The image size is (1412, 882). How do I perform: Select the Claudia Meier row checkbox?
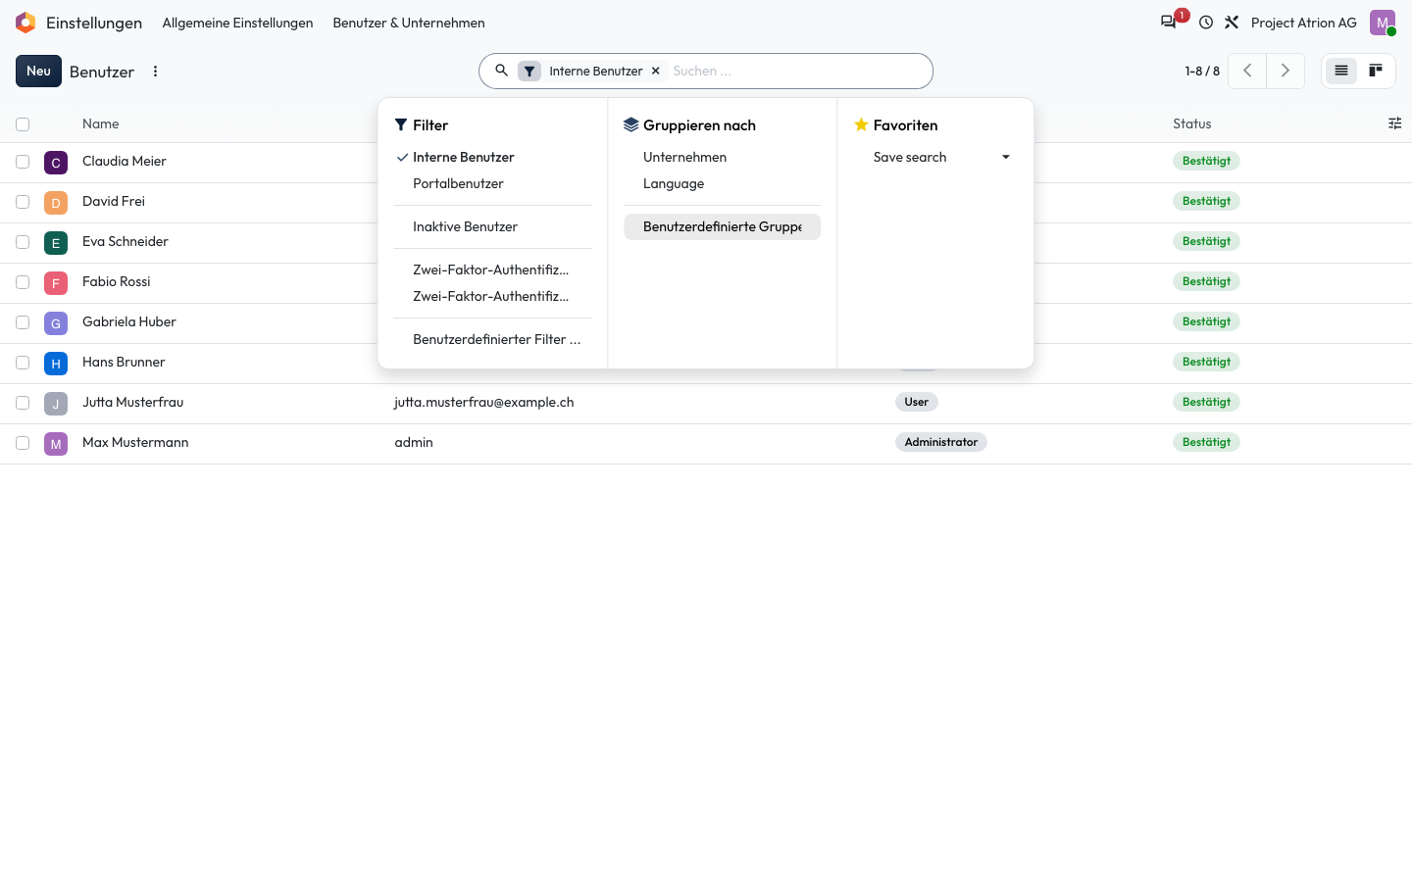(x=23, y=162)
